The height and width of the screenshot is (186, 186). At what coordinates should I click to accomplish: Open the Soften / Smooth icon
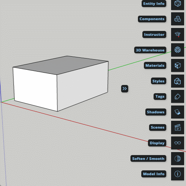(x=177, y=158)
